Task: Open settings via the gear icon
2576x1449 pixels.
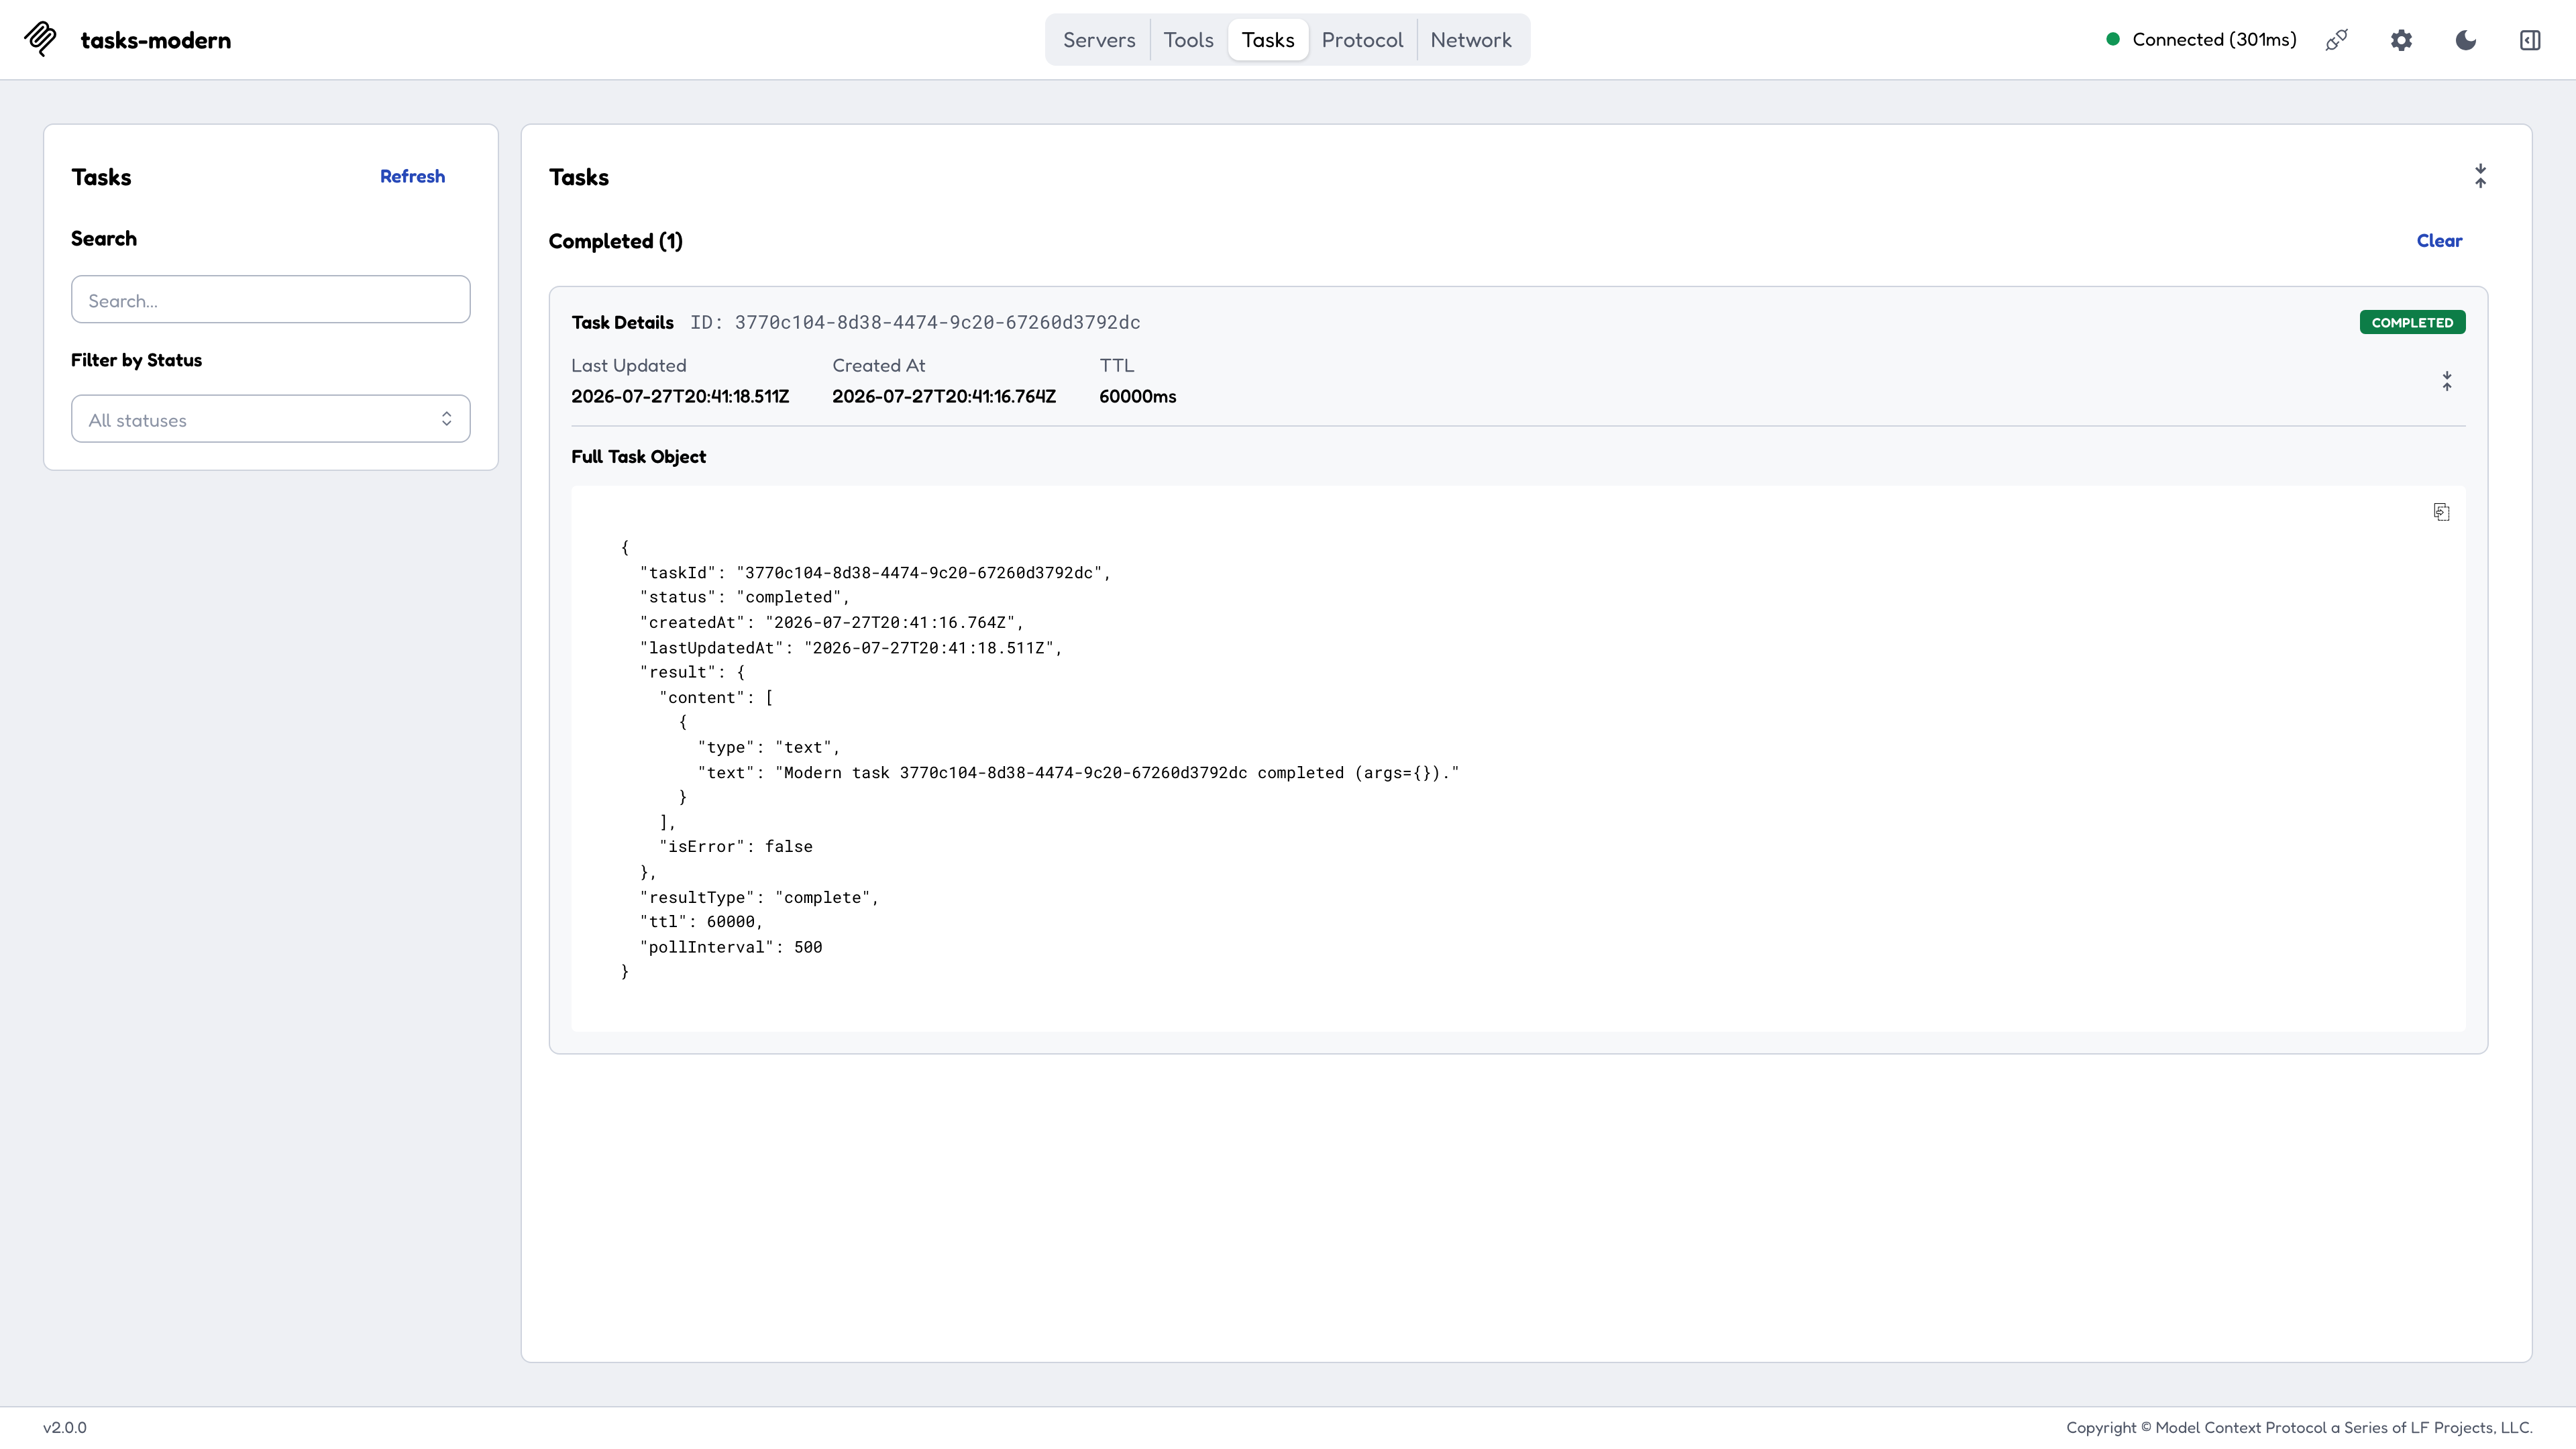Action: pyautogui.click(x=2401, y=40)
